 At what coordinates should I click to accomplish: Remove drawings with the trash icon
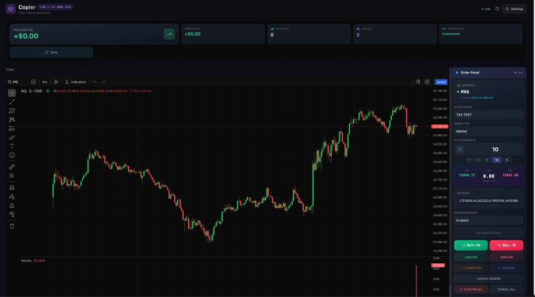pos(11,226)
